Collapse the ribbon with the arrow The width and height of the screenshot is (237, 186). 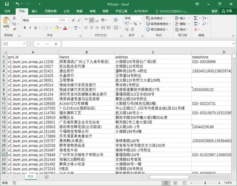click(x=233, y=36)
